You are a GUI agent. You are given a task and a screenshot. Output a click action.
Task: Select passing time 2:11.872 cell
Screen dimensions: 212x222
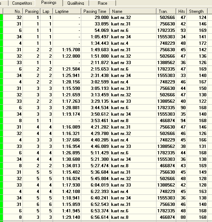coord(95,63)
